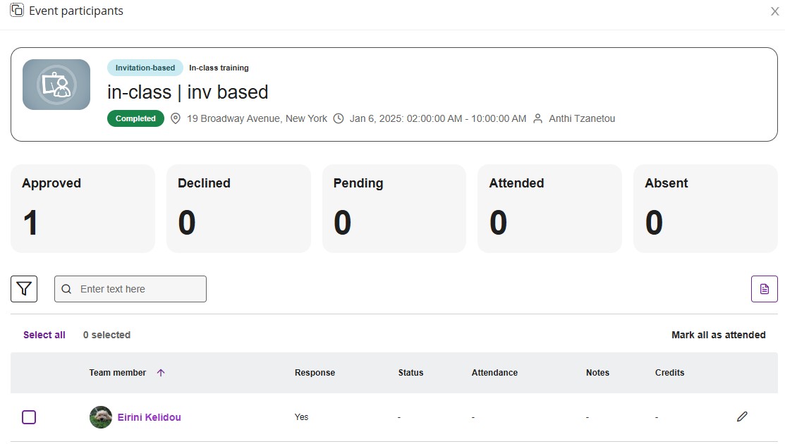Click the instructor person icon
Image resolution: width=785 pixels, height=444 pixels.
(537, 118)
